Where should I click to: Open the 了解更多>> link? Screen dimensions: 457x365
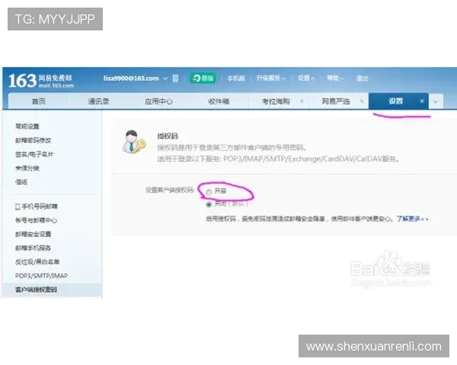click(x=412, y=218)
